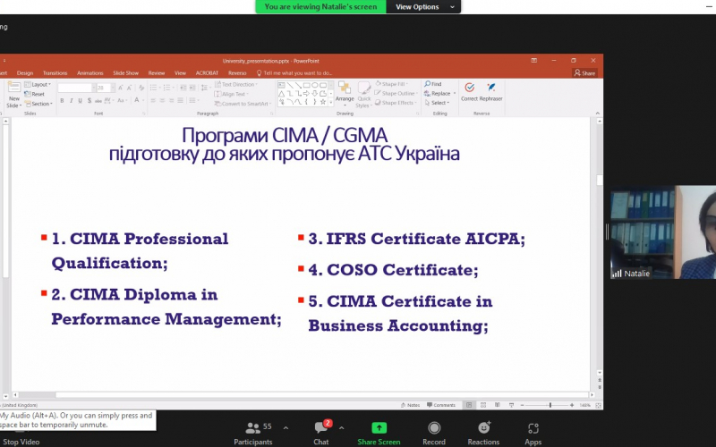Collapse the PowerPoint ribbon arrow
Viewport: 716px width, 447px height.
597,114
